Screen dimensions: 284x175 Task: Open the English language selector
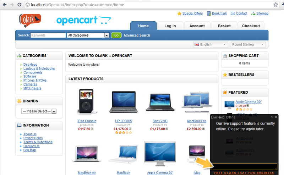tap(210, 44)
